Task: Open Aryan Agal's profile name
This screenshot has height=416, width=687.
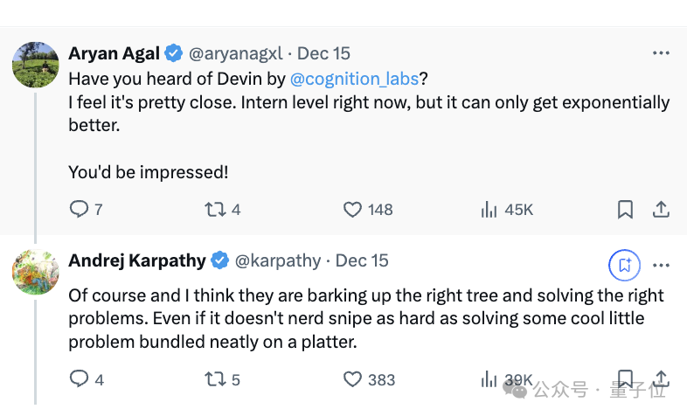Action: [114, 53]
